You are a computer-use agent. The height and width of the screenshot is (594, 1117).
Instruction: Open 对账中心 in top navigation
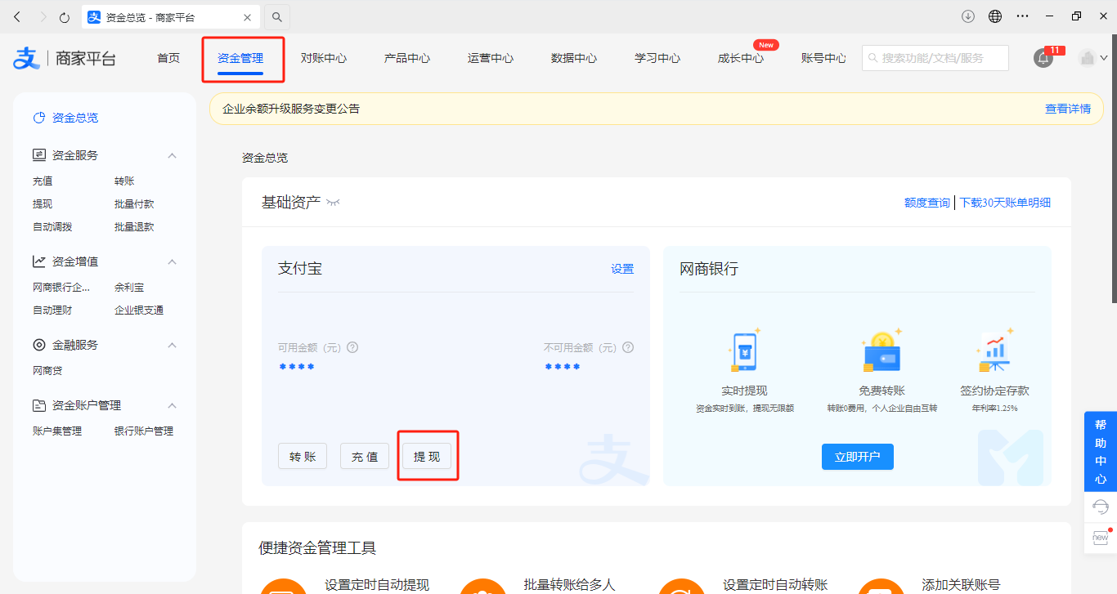click(324, 58)
